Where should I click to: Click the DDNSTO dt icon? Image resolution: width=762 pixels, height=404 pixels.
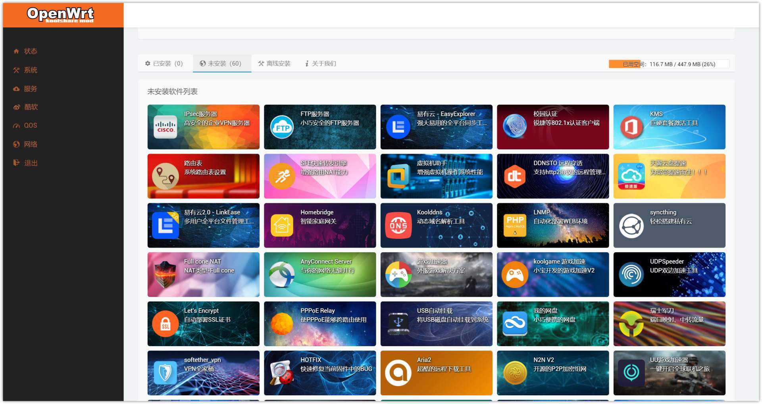tap(514, 176)
